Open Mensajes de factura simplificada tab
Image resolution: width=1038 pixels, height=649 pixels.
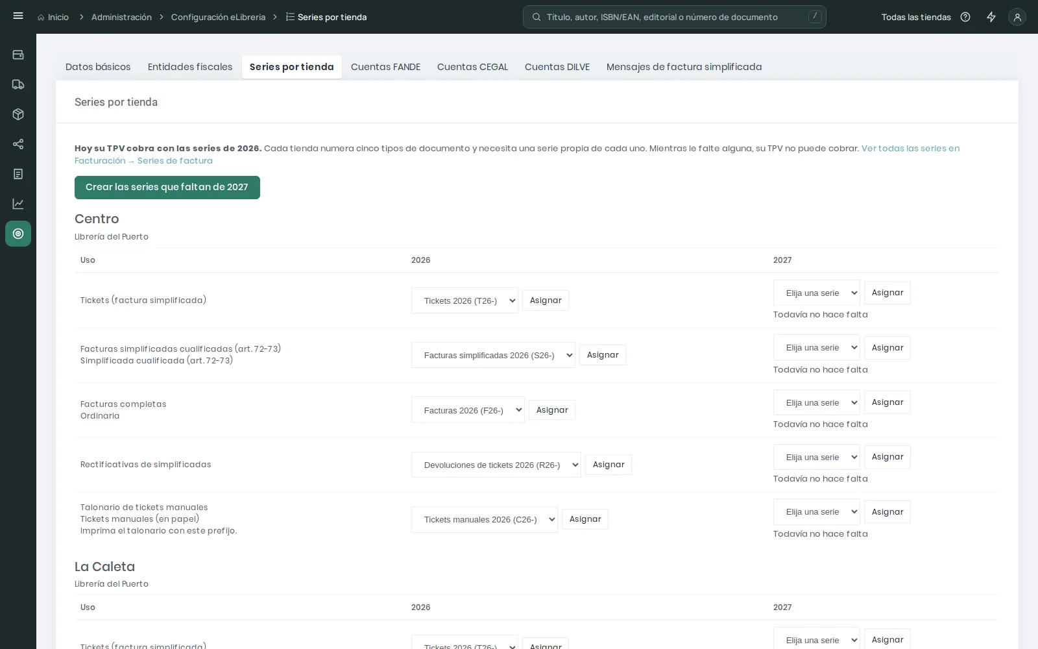click(x=684, y=67)
